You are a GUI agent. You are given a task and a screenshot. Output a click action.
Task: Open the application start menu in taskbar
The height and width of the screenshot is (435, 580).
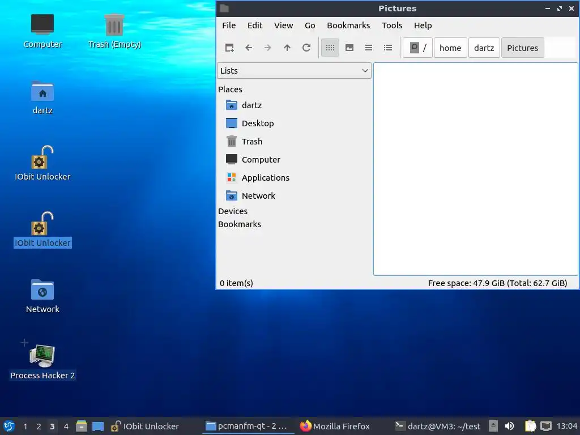tap(9, 426)
